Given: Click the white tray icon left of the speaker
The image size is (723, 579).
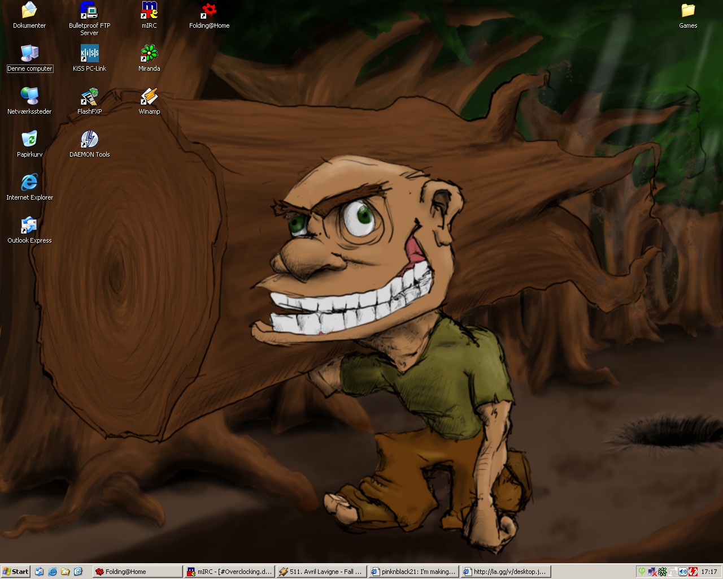Looking at the screenshot, I should click(x=673, y=572).
